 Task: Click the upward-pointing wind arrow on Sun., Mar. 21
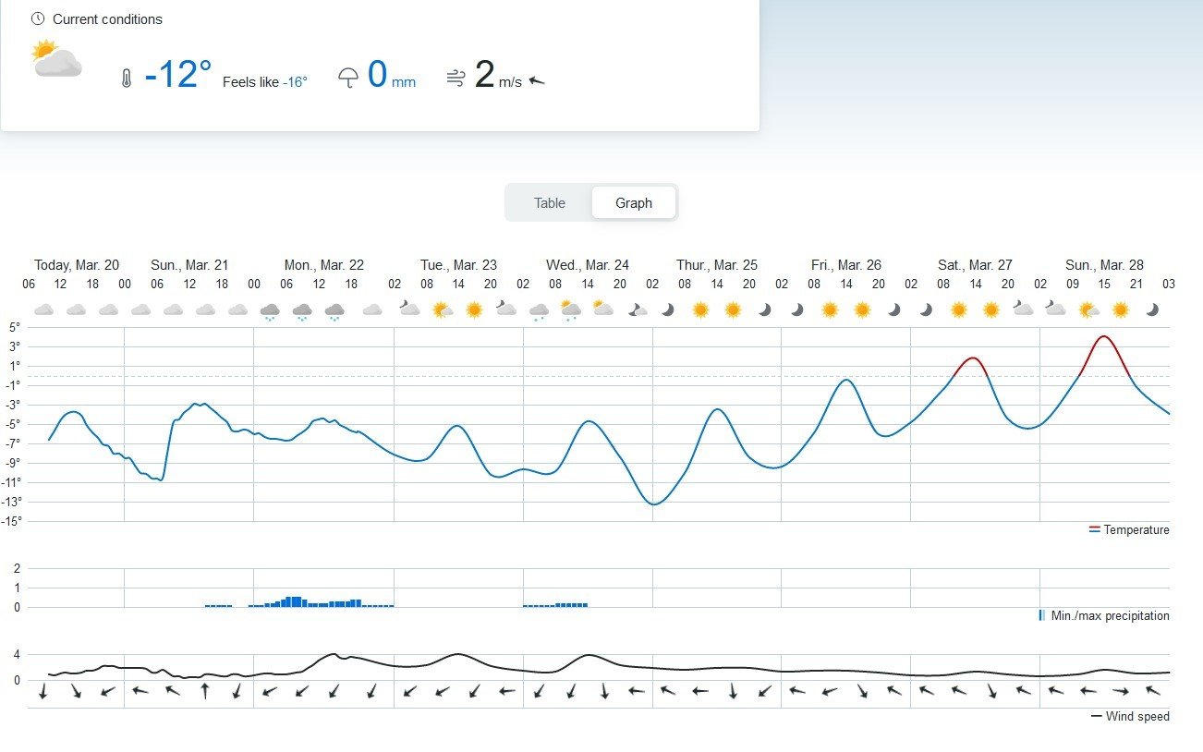click(x=205, y=690)
